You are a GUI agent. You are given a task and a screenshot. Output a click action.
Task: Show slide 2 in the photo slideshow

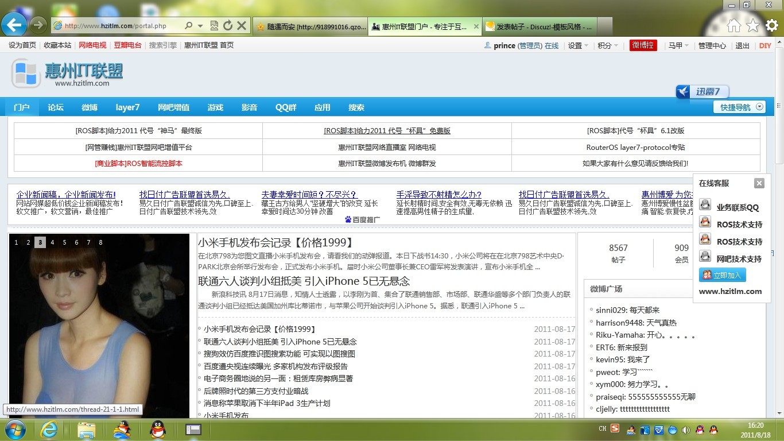coord(28,242)
